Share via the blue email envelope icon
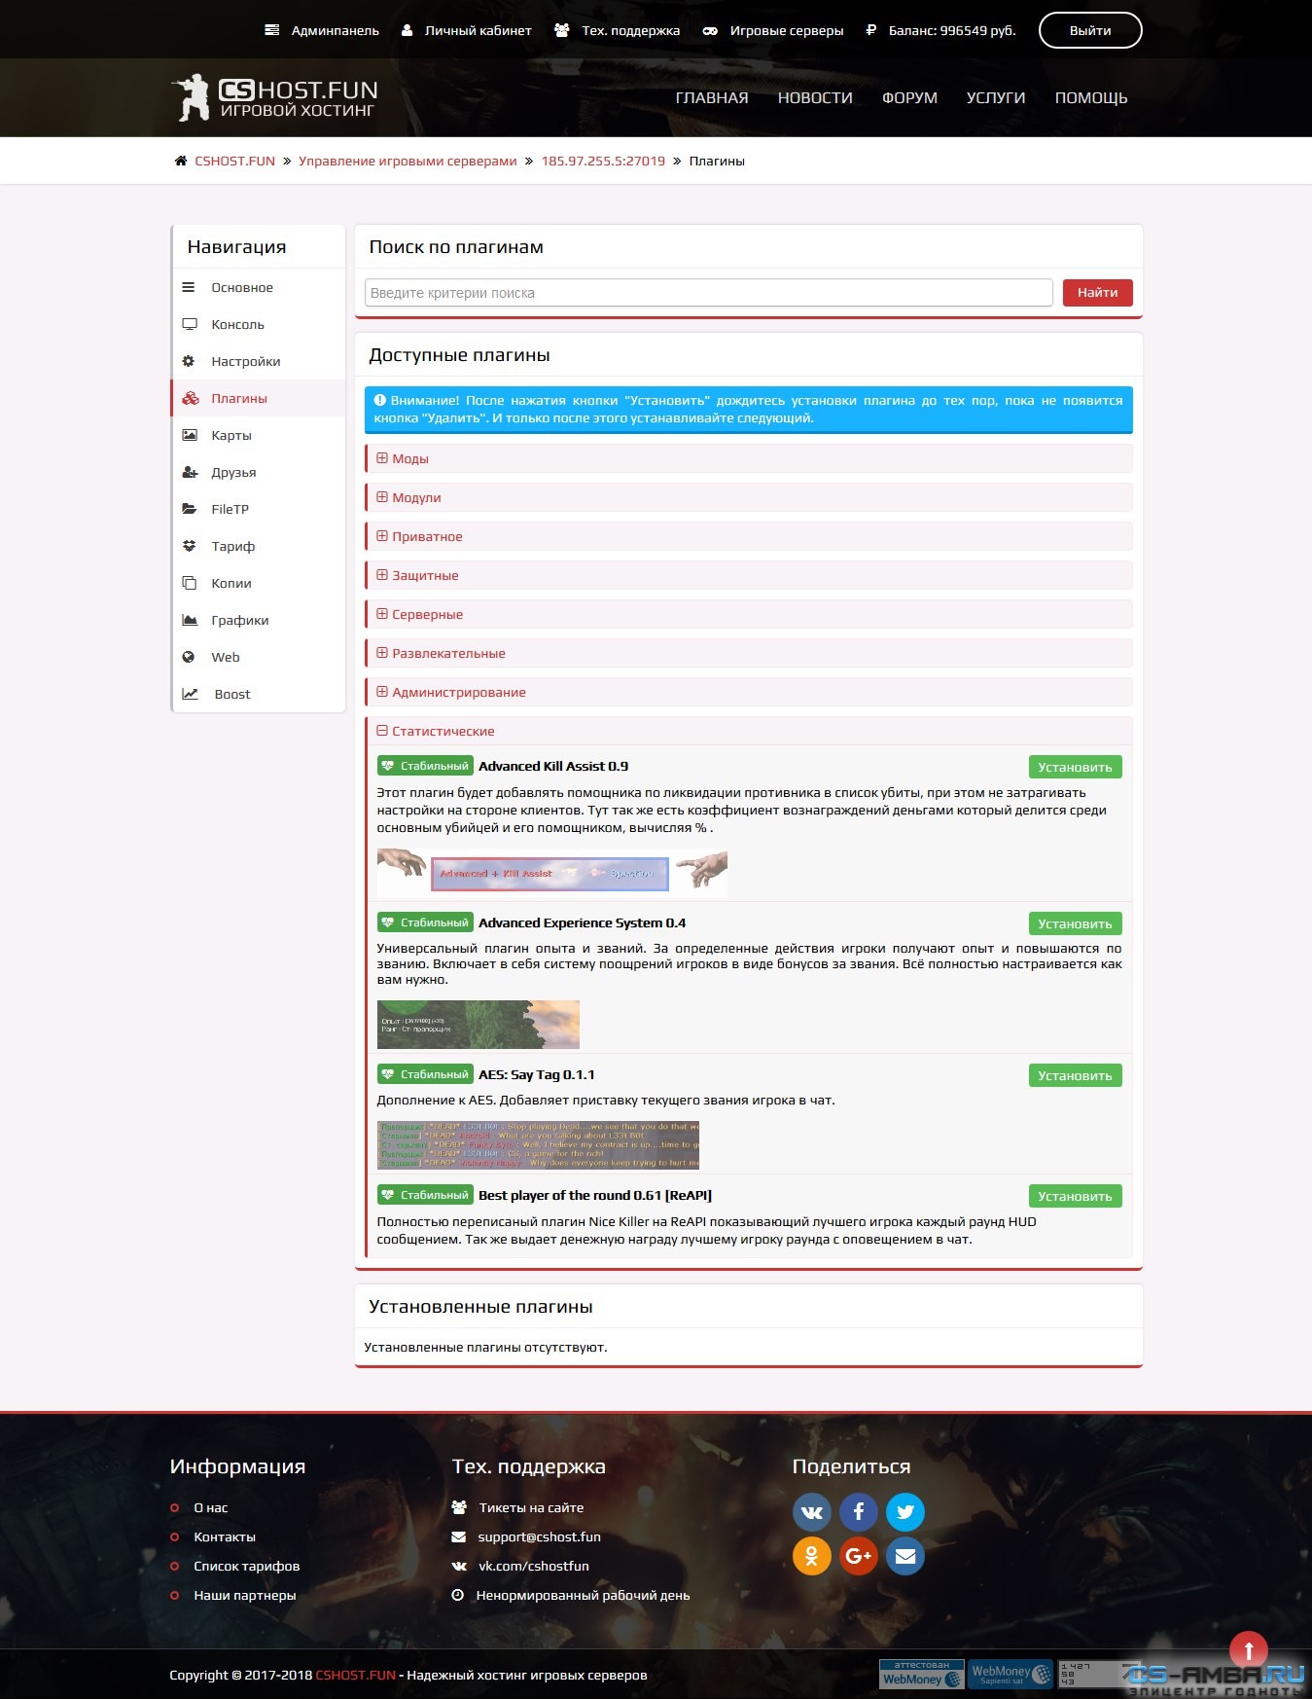Image resolution: width=1312 pixels, height=1699 pixels. (905, 1555)
